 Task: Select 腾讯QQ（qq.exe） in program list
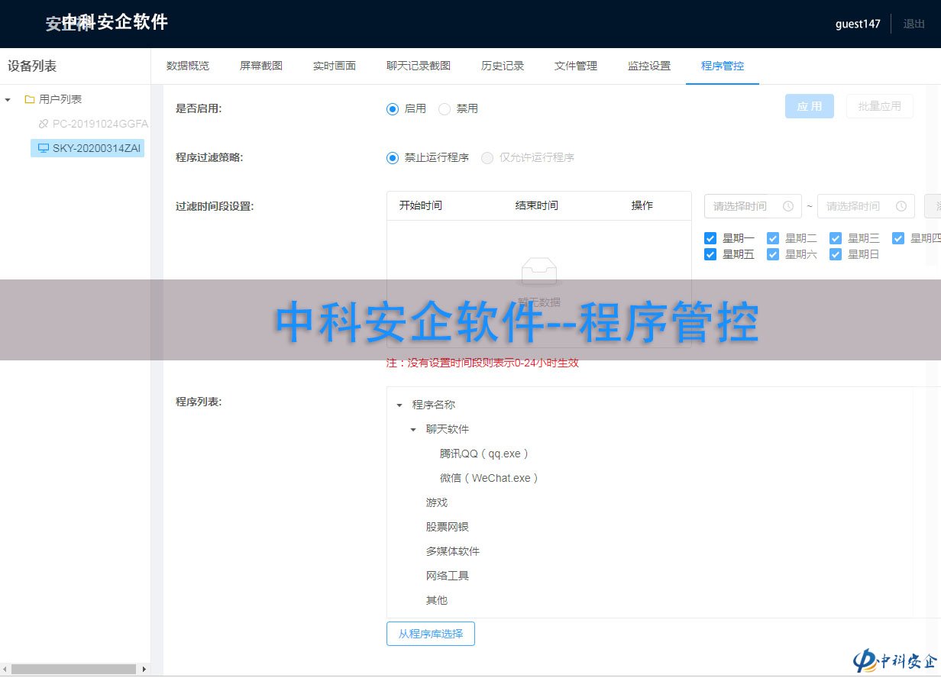click(484, 454)
